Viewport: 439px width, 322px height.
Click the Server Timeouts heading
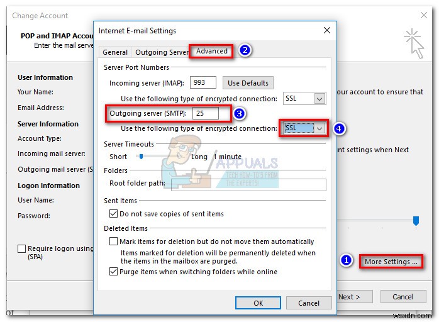tap(129, 144)
